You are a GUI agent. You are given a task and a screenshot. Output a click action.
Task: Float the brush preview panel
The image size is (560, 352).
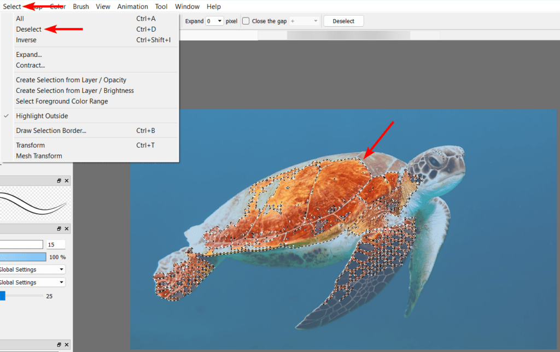coord(60,180)
